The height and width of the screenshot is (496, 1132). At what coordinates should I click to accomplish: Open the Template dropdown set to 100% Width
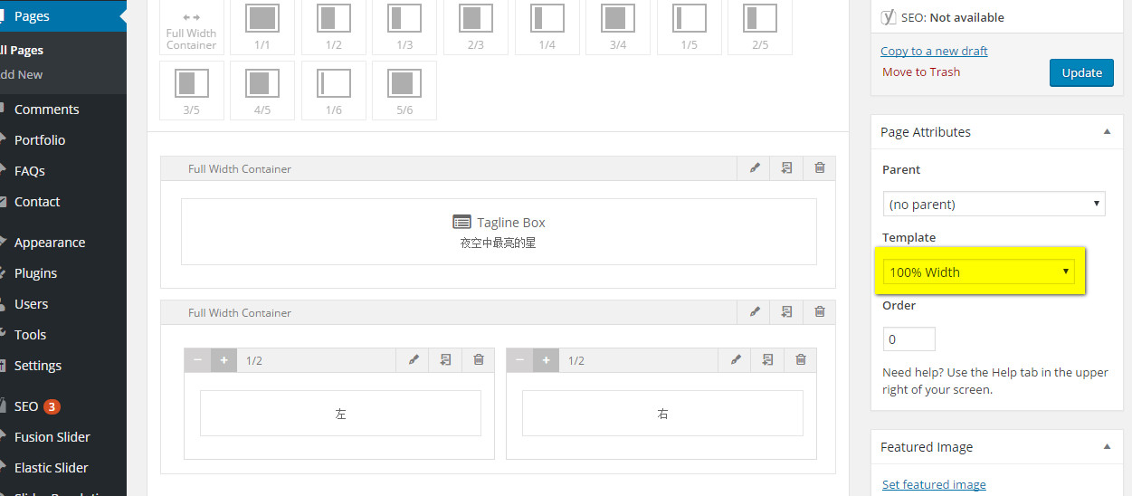tap(979, 272)
